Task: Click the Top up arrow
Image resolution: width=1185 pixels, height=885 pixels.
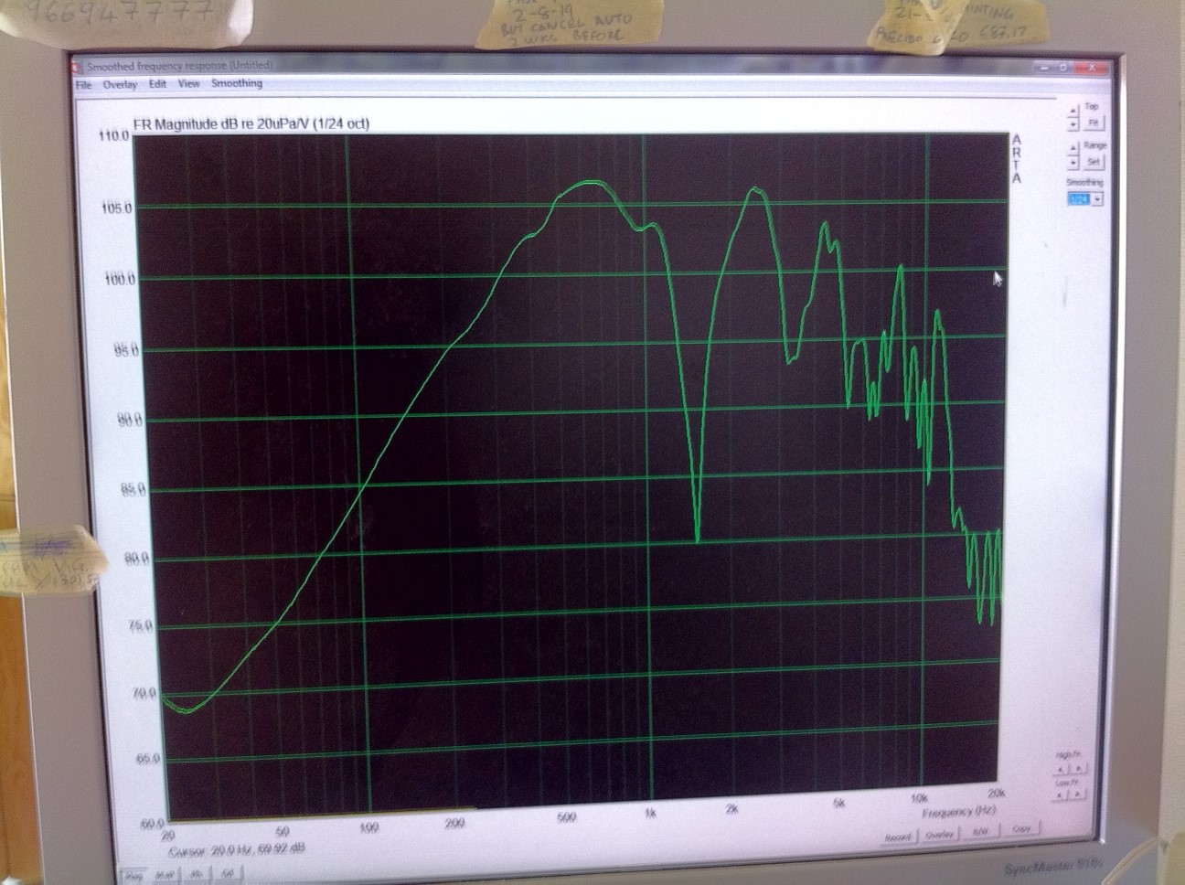Action: point(1073,111)
